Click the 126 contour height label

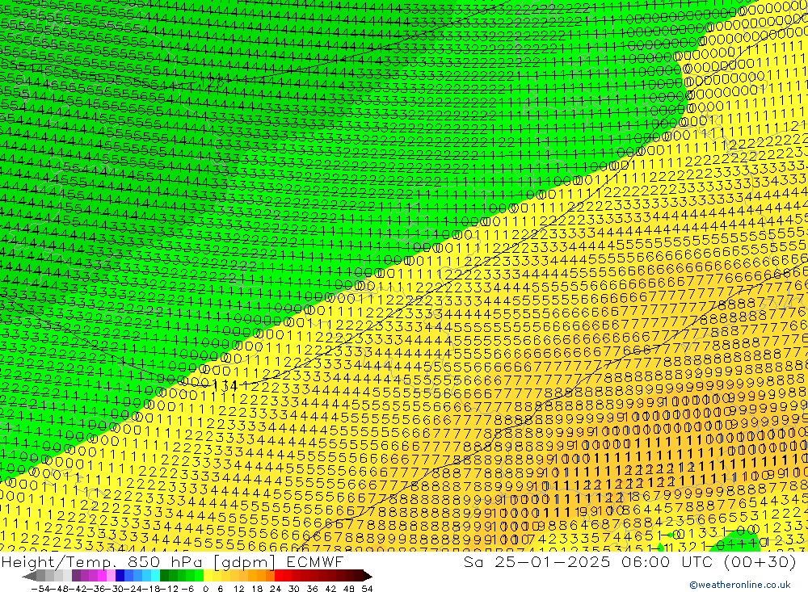(212, 82)
